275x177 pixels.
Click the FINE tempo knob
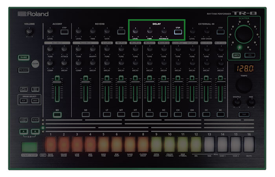click(251, 103)
